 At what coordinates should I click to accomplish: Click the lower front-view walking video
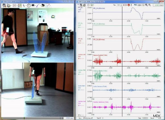pos(38,90)
